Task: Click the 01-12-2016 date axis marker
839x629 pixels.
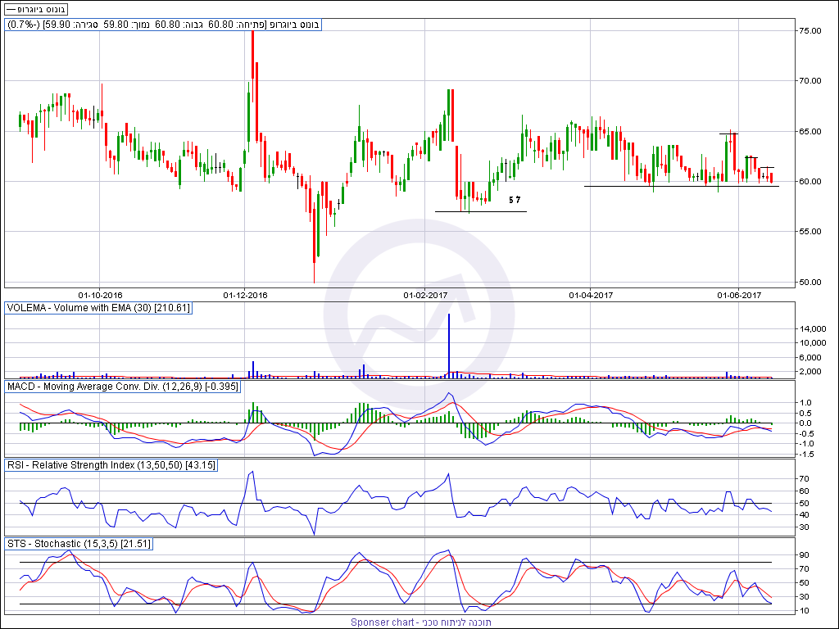Action: pos(246,294)
